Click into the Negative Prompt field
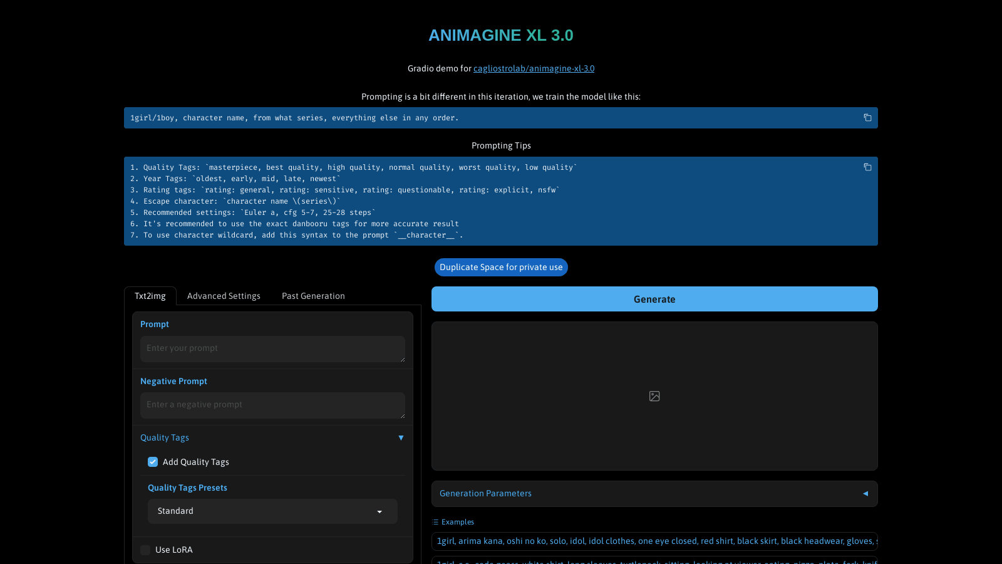 tap(272, 405)
